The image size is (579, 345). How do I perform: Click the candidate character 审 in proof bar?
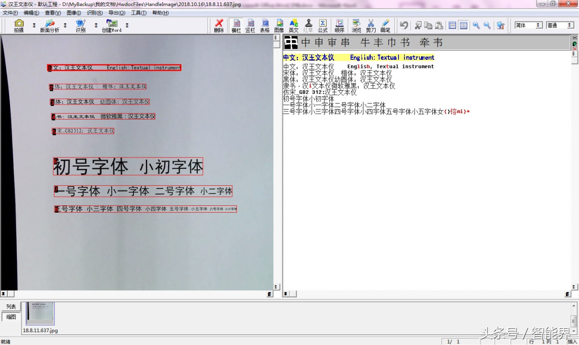point(332,42)
